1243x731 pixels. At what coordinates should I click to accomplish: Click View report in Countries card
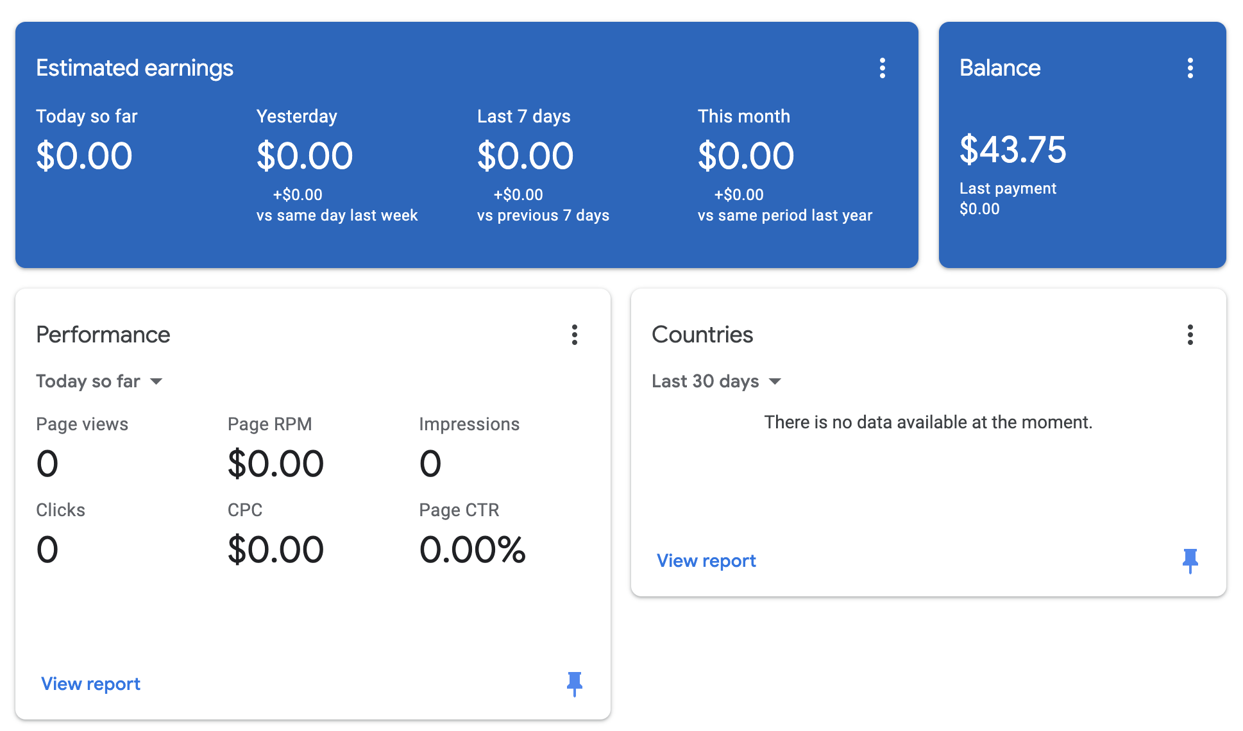pos(706,560)
